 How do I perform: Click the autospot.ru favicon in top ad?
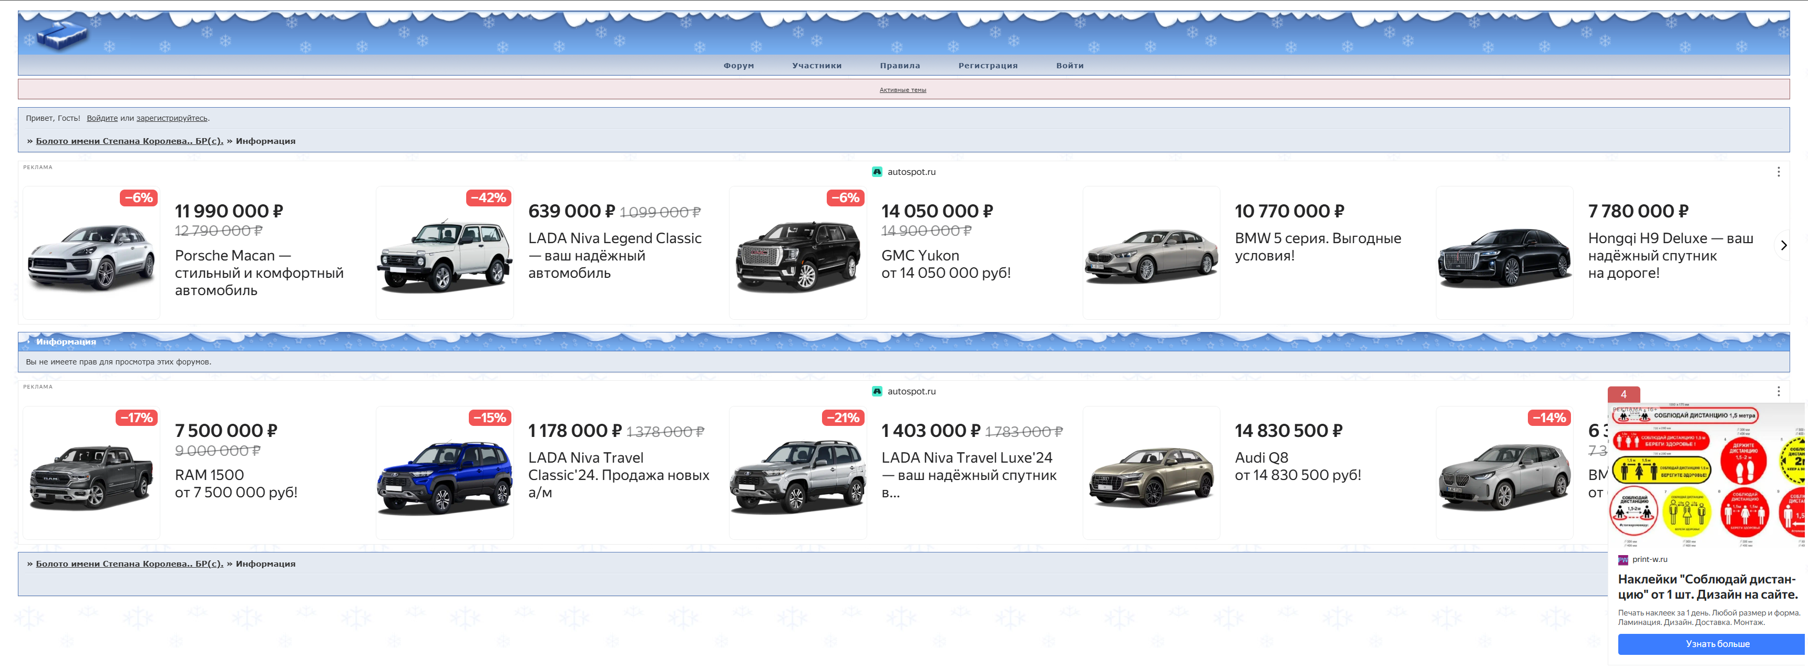click(877, 172)
